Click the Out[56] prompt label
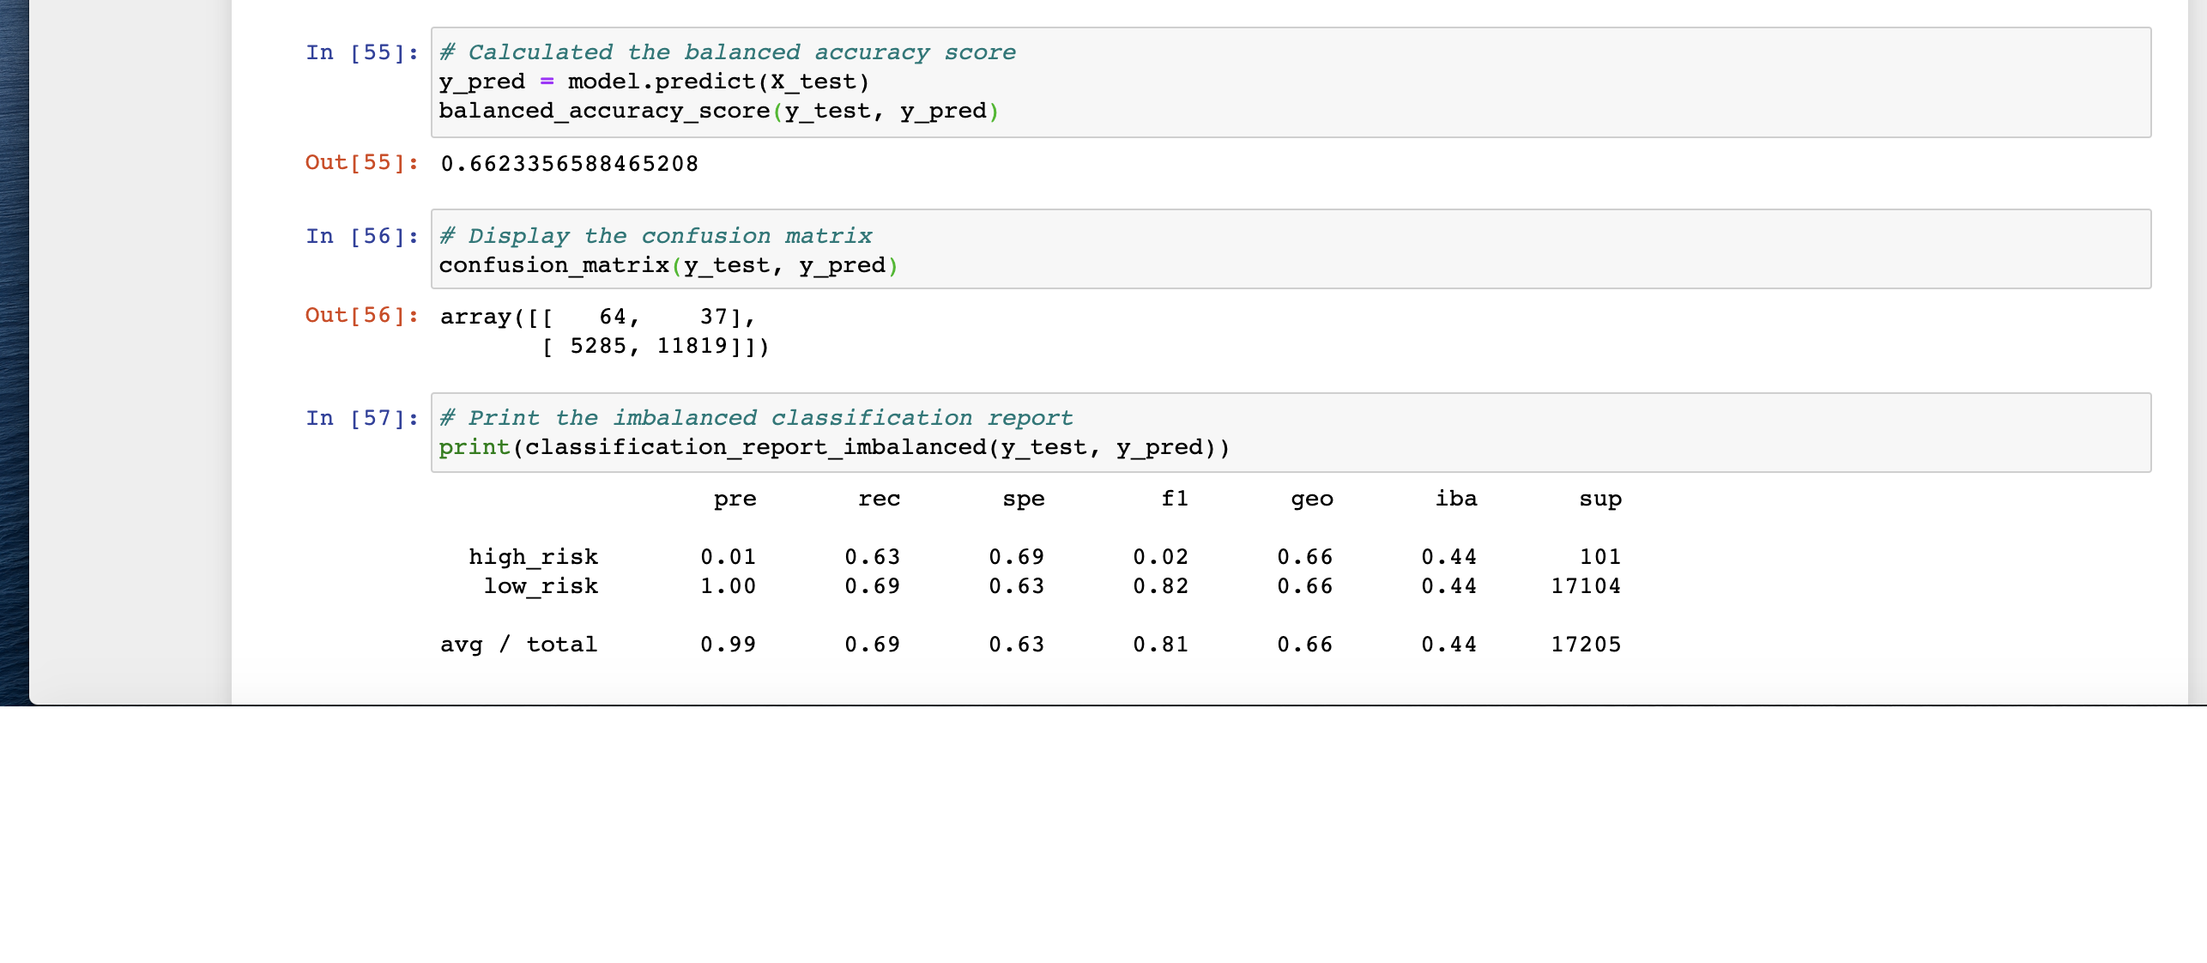This screenshot has height=963, width=2207. point(360,316)
